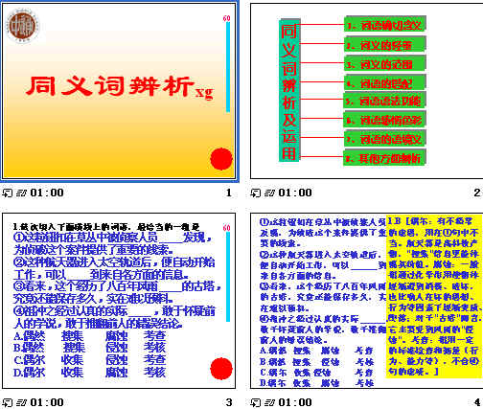Select the title slide 同义词辨析 thumbnail
The image size is (483, 409).
(119, 91)
